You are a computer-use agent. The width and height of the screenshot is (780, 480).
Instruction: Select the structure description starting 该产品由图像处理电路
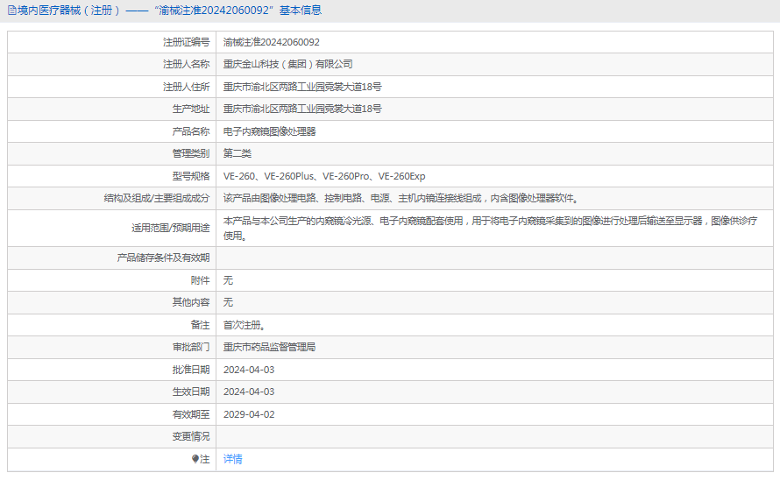coord(401,198)
